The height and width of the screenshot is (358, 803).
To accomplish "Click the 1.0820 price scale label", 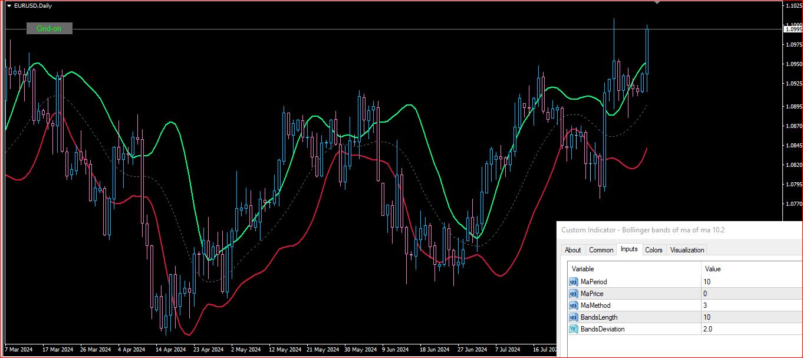I will click(794, 165).
